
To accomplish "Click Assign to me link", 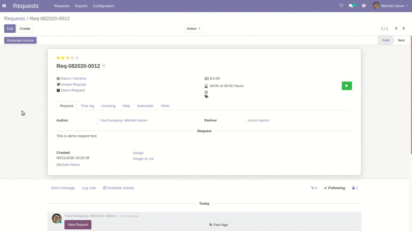I will pyautogui.click(x=143, y=159).
